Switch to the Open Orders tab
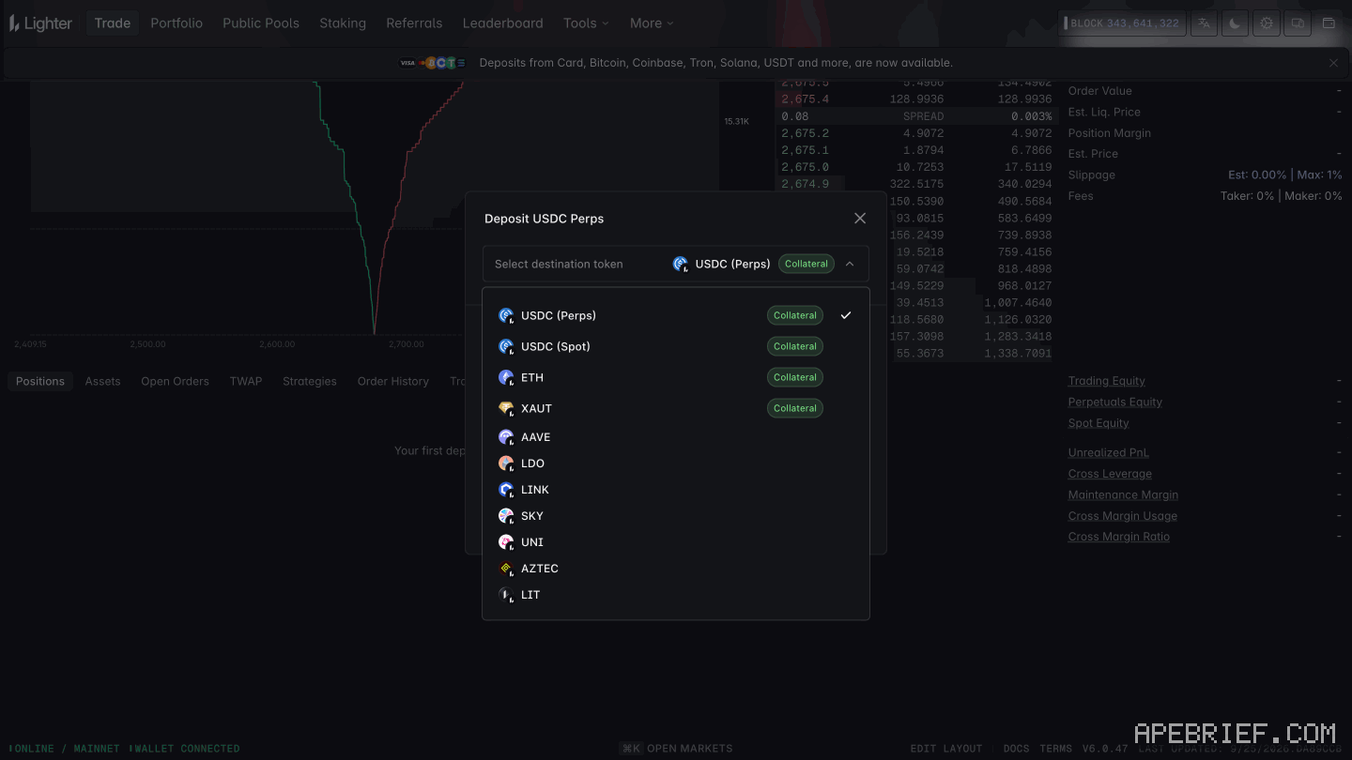 coord(175,382)
